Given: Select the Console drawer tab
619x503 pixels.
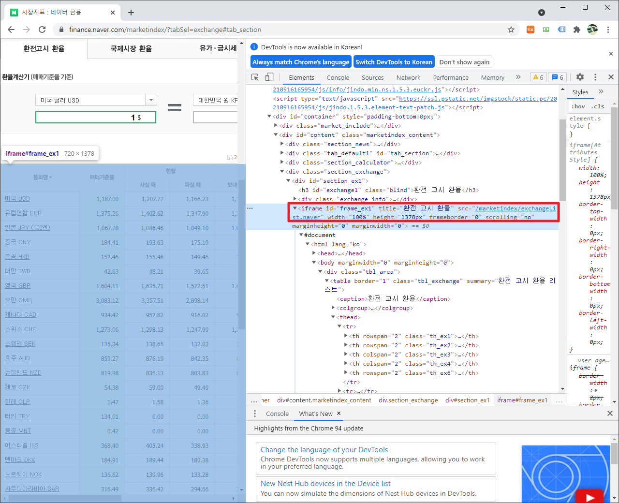Looking at the screenshot, I should 277,414.
